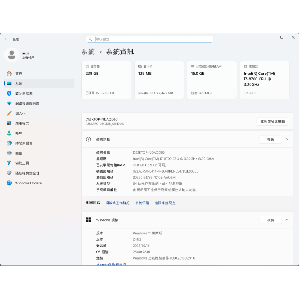Click the Bluetooth icon in sidebar
This screenshot has height=299, width=299.
click(9, 93)
